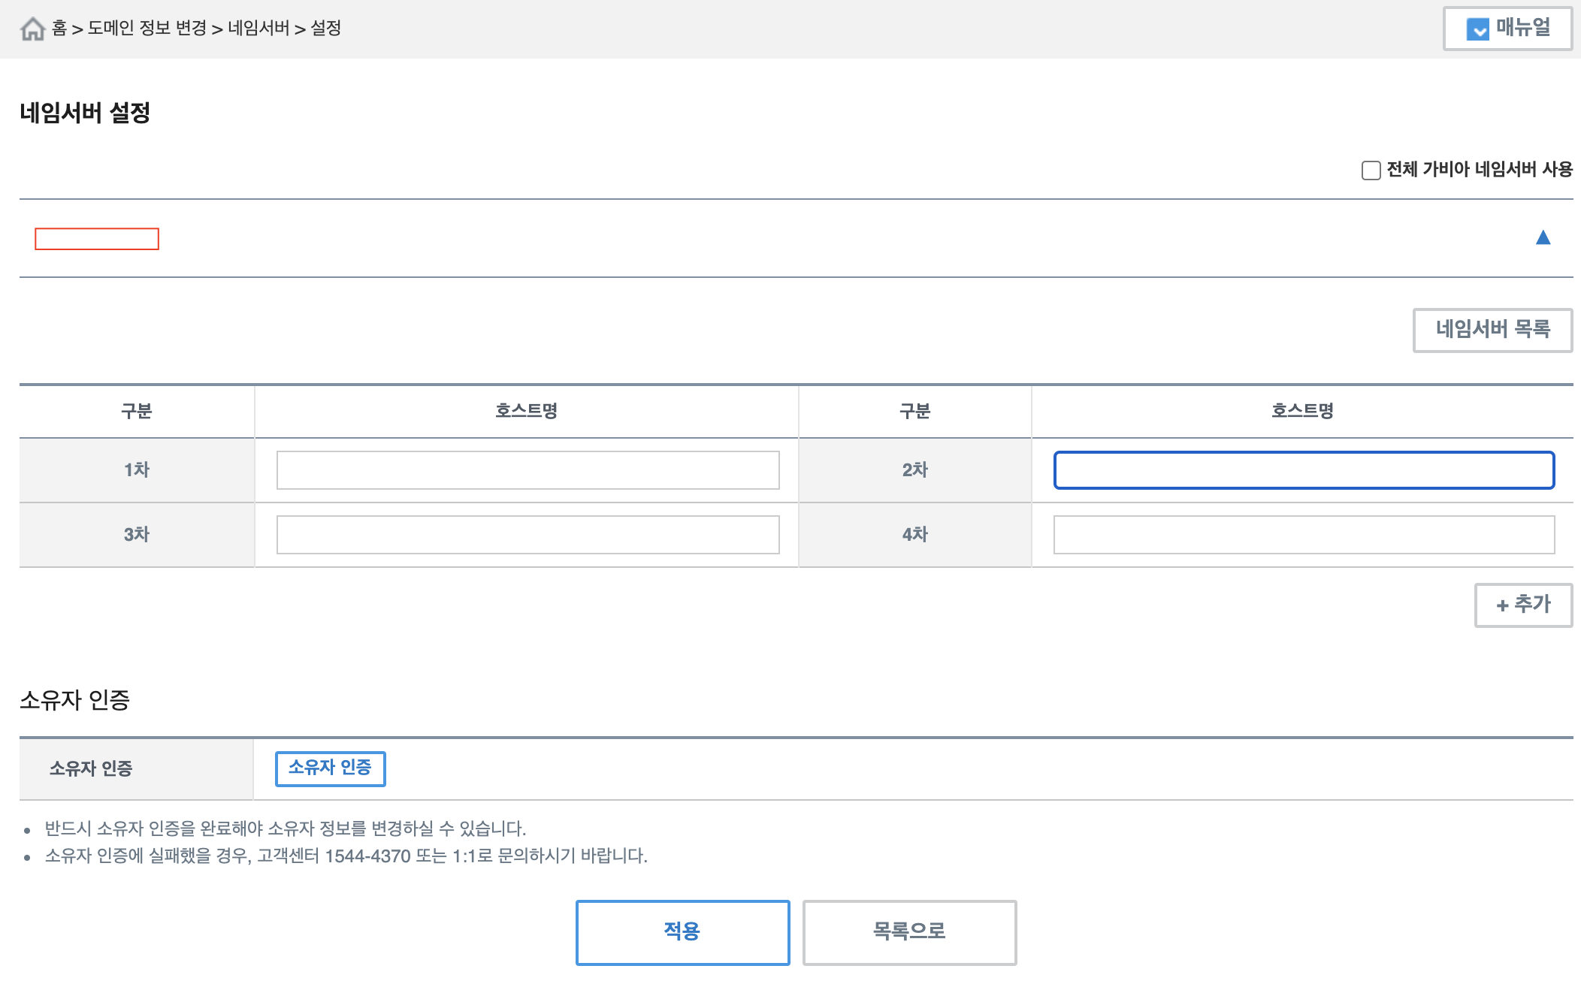This screenshot has width=1581, height=999.
Task: Open the 네임서버 목록 button
Action: (1492, 330)
